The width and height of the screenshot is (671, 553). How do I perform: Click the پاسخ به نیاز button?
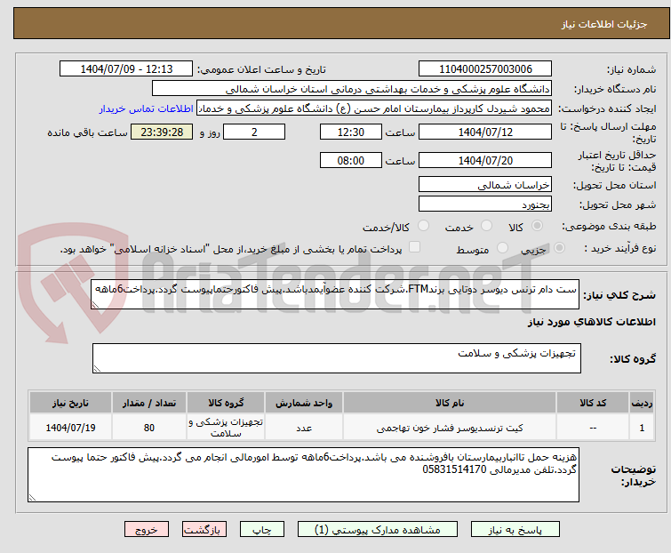click(515, 530)
